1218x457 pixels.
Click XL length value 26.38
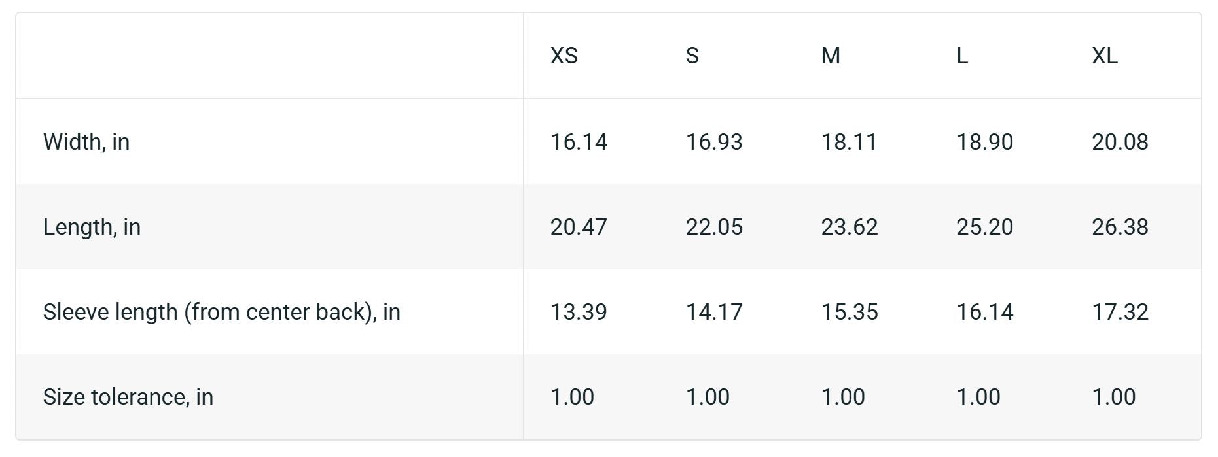[1120, 227]
